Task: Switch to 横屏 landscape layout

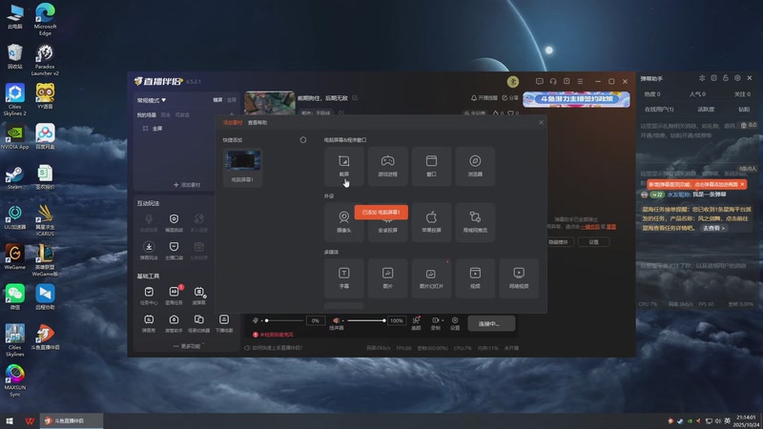Action: (217, 100)
